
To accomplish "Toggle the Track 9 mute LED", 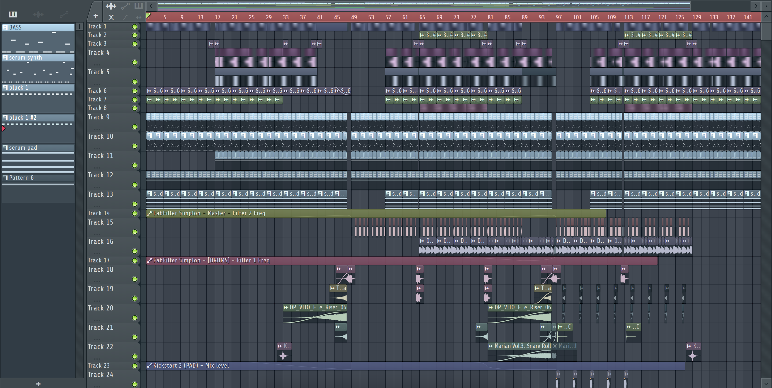I will pos(135,127).
